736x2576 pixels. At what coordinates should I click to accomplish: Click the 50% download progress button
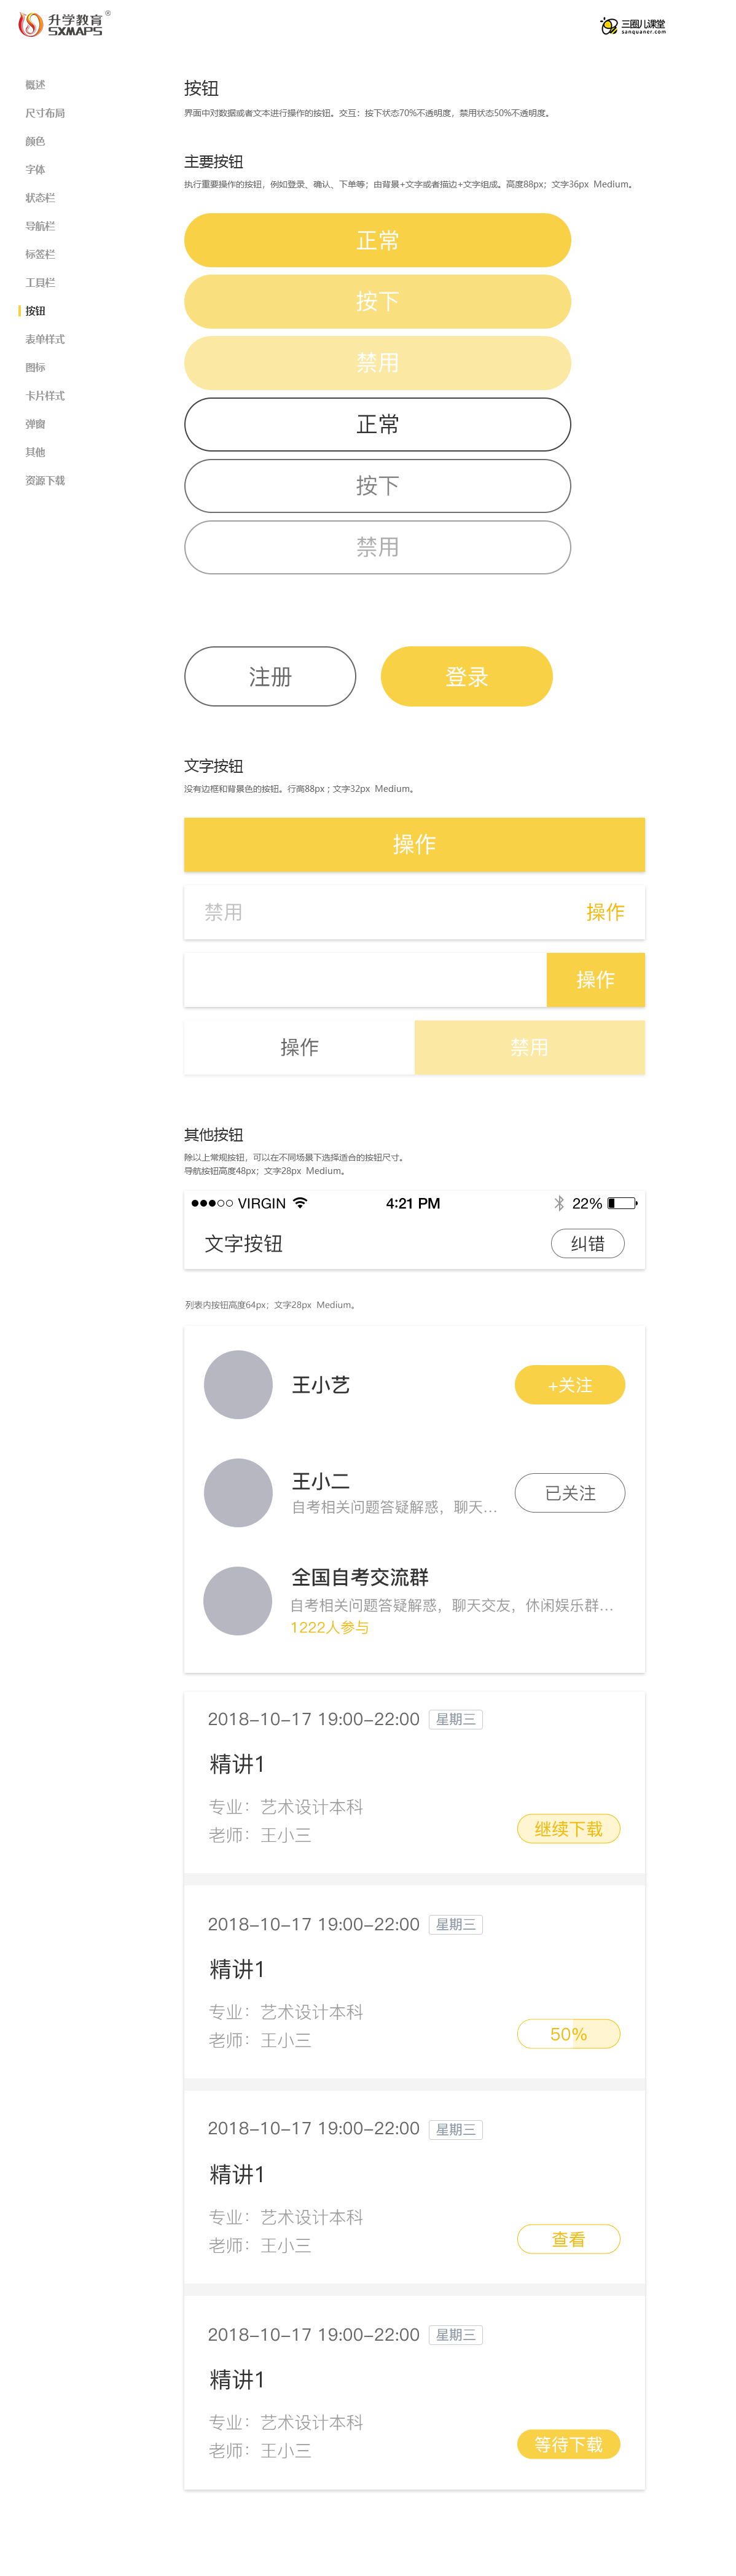coord(568,2034)
